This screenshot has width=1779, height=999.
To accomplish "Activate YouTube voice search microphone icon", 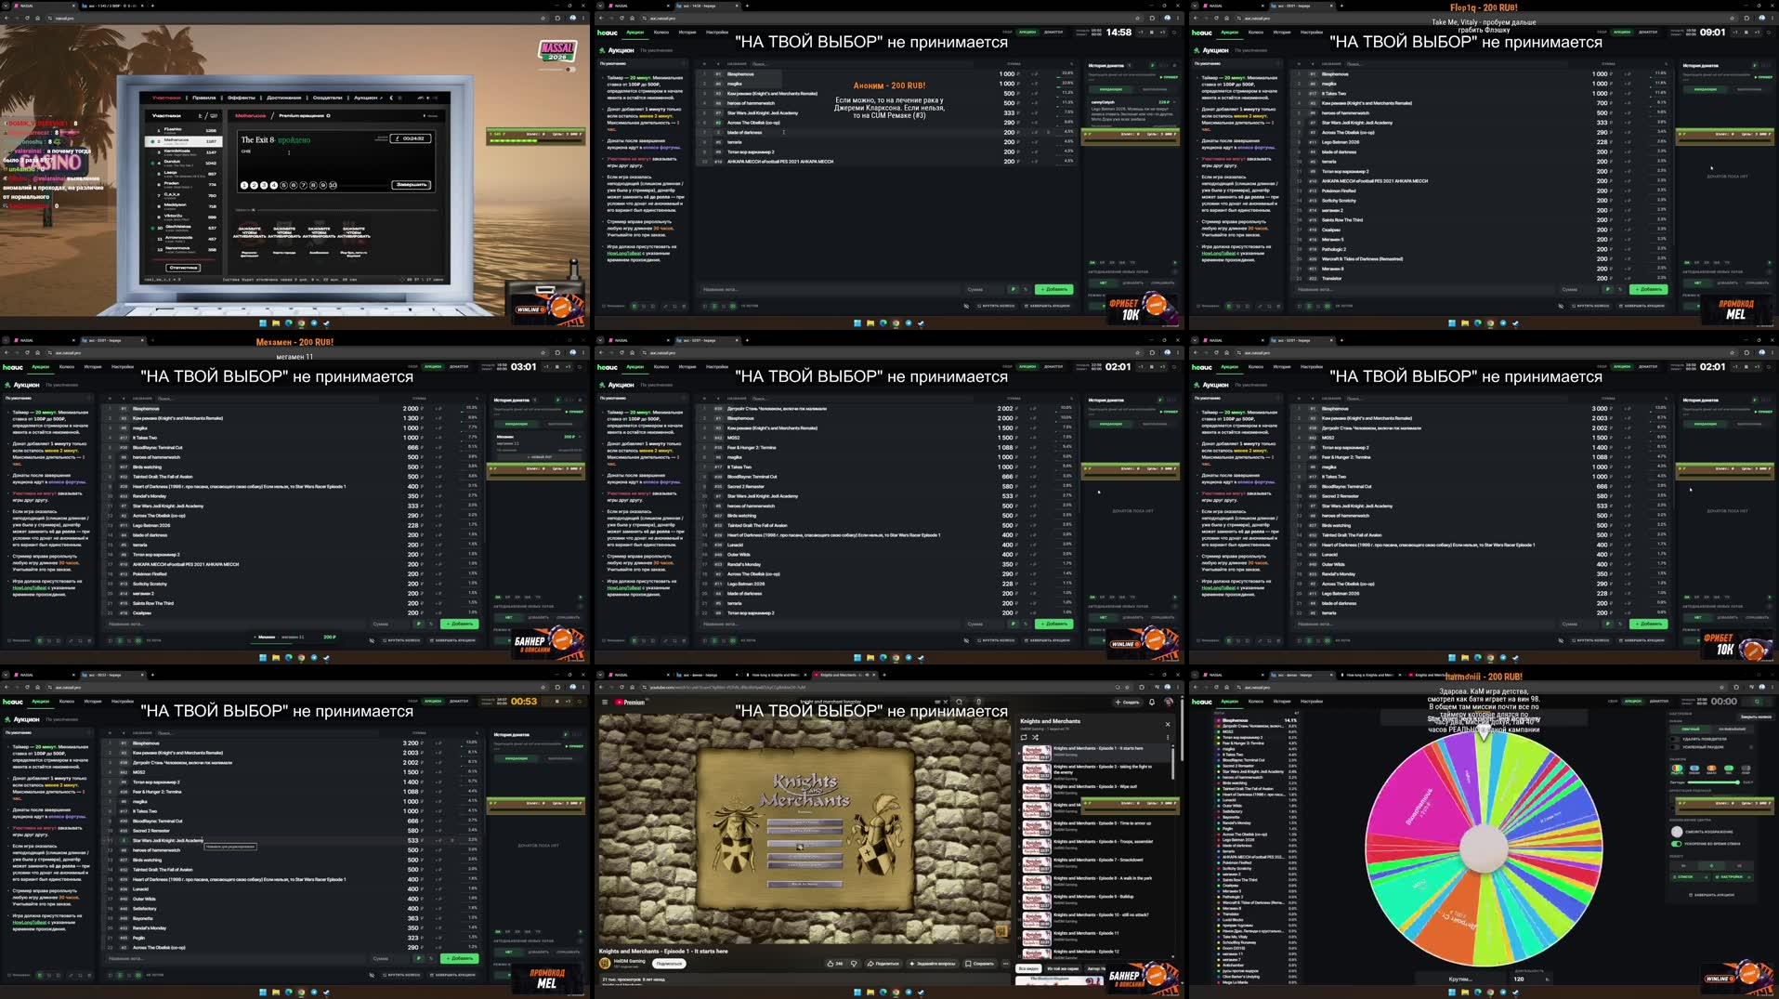I will 978,702.
